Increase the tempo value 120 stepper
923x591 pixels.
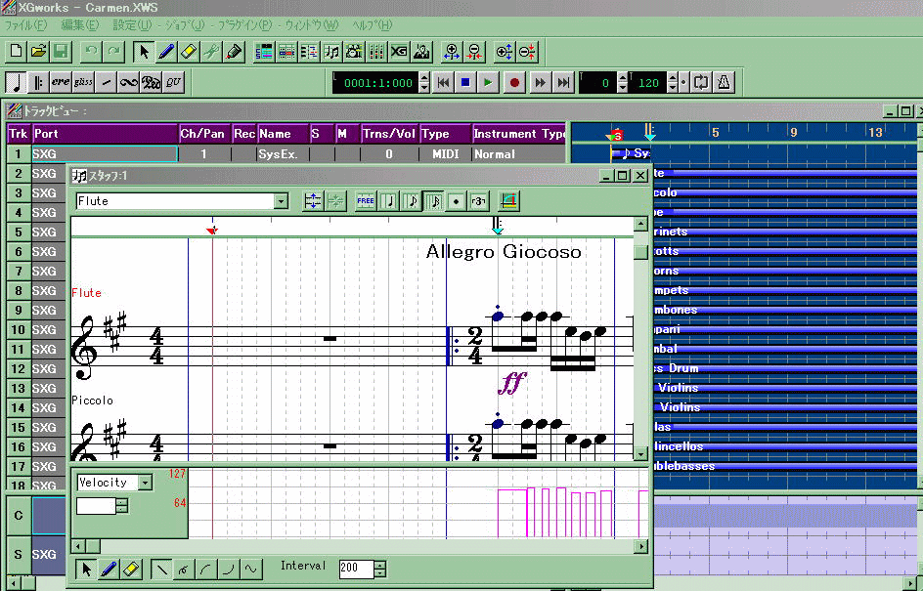(673, 78)
